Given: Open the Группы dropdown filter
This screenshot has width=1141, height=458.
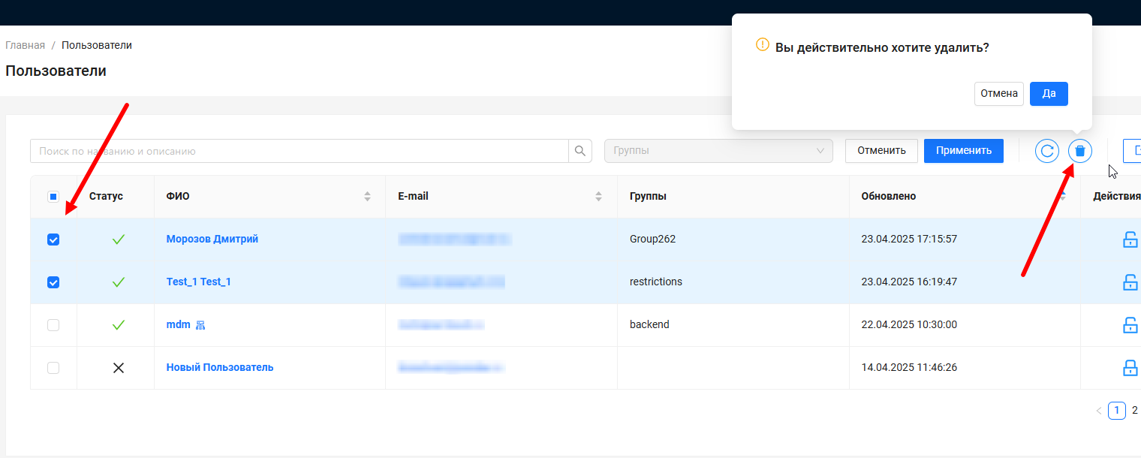Looking at the screenshot, I should 718,151.
